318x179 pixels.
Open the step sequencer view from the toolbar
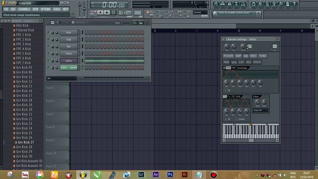tap(223, 4)
